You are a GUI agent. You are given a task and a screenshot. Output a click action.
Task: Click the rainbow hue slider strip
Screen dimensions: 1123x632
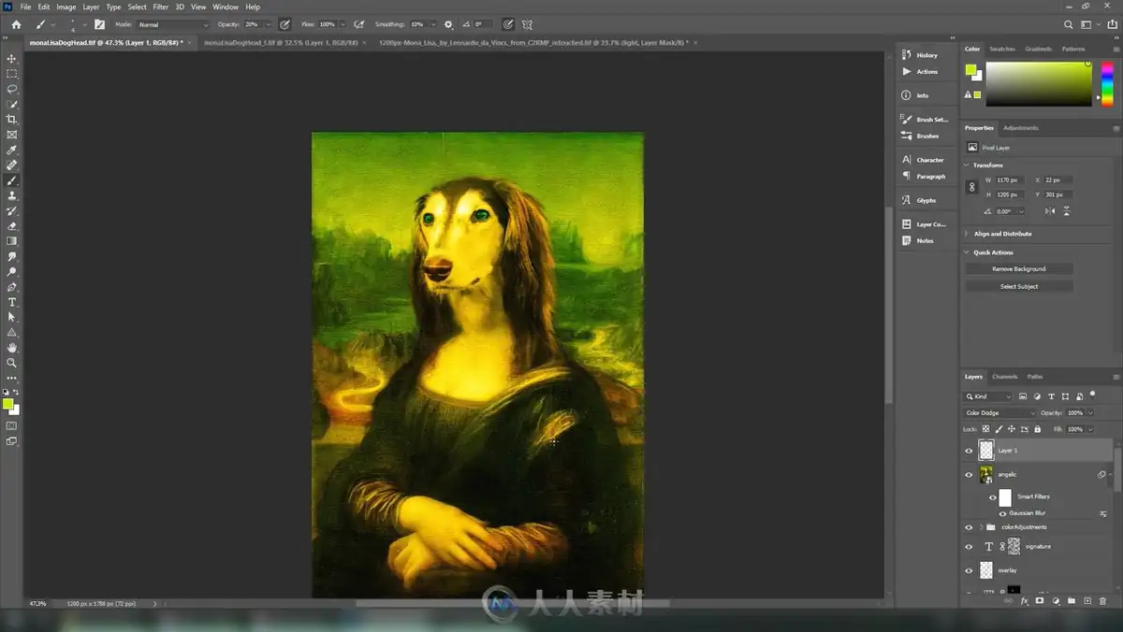tap(1107, 84)
